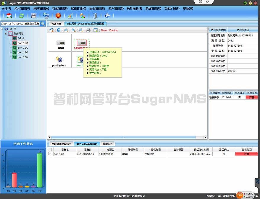Select the 测试网络_1480589312的资源视图 tab
This screenshot has height=199, width=260.
tap(85, 24)
